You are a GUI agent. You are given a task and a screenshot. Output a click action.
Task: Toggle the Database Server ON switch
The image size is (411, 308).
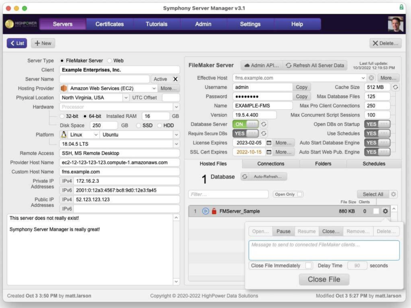pyautogui.click(x=245, y=124)
